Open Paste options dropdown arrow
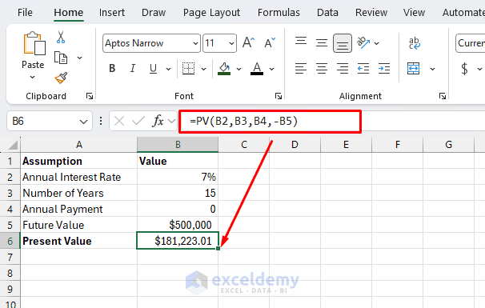485x308 pixels. [x=33, y=78]
